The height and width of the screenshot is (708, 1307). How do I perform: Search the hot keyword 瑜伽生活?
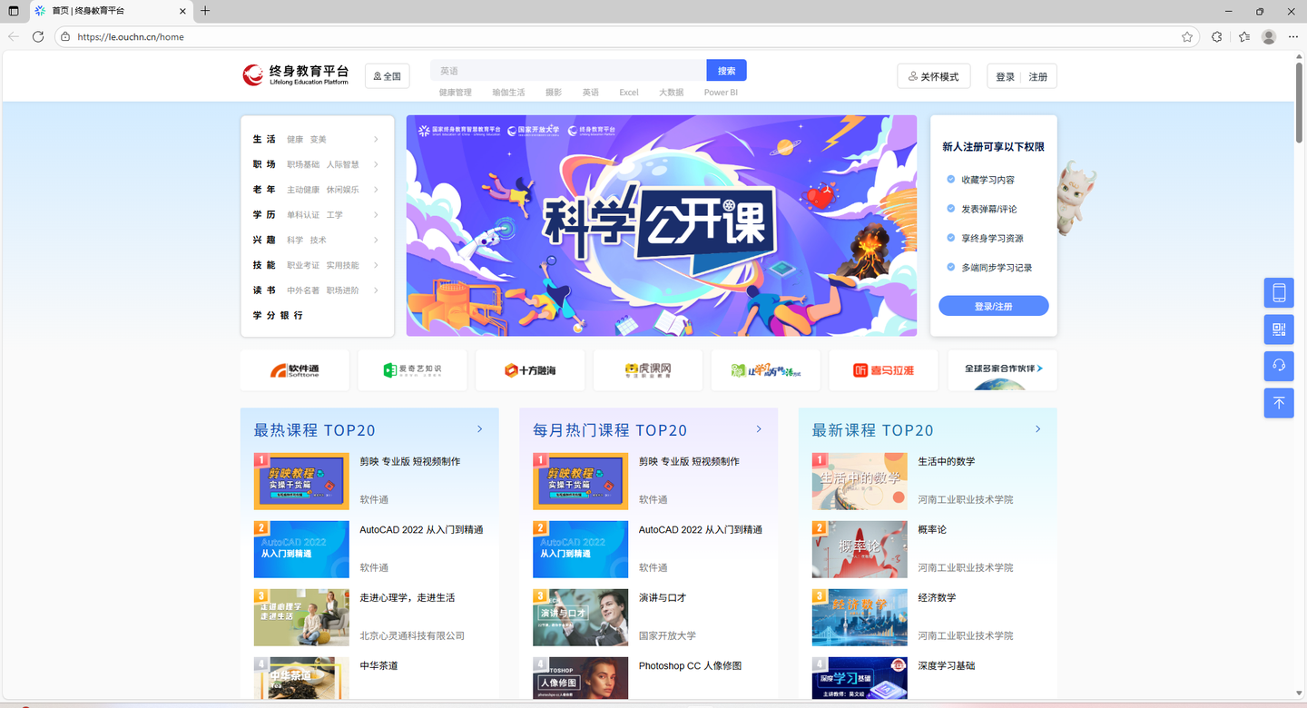coord(508,93)
